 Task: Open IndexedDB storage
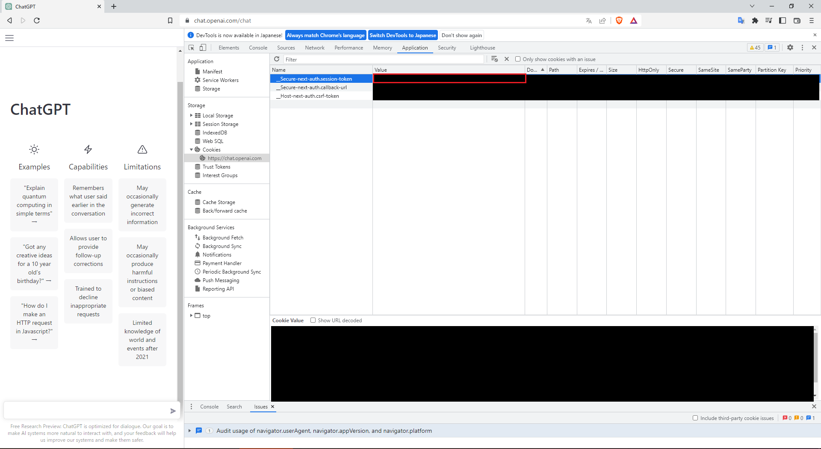[215, 132]
